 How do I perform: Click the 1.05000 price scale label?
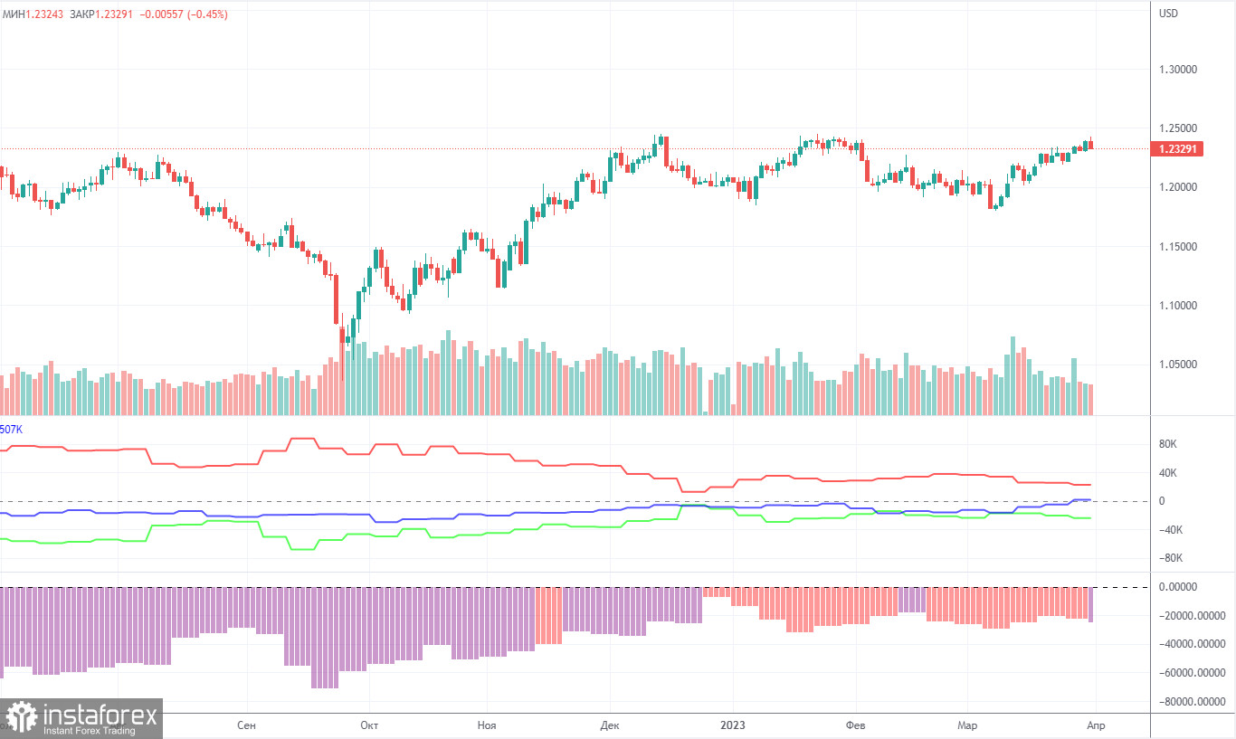tap(1178, 365)
